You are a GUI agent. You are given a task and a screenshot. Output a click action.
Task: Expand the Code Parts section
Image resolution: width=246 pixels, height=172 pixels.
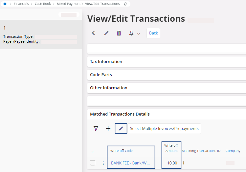101,75
